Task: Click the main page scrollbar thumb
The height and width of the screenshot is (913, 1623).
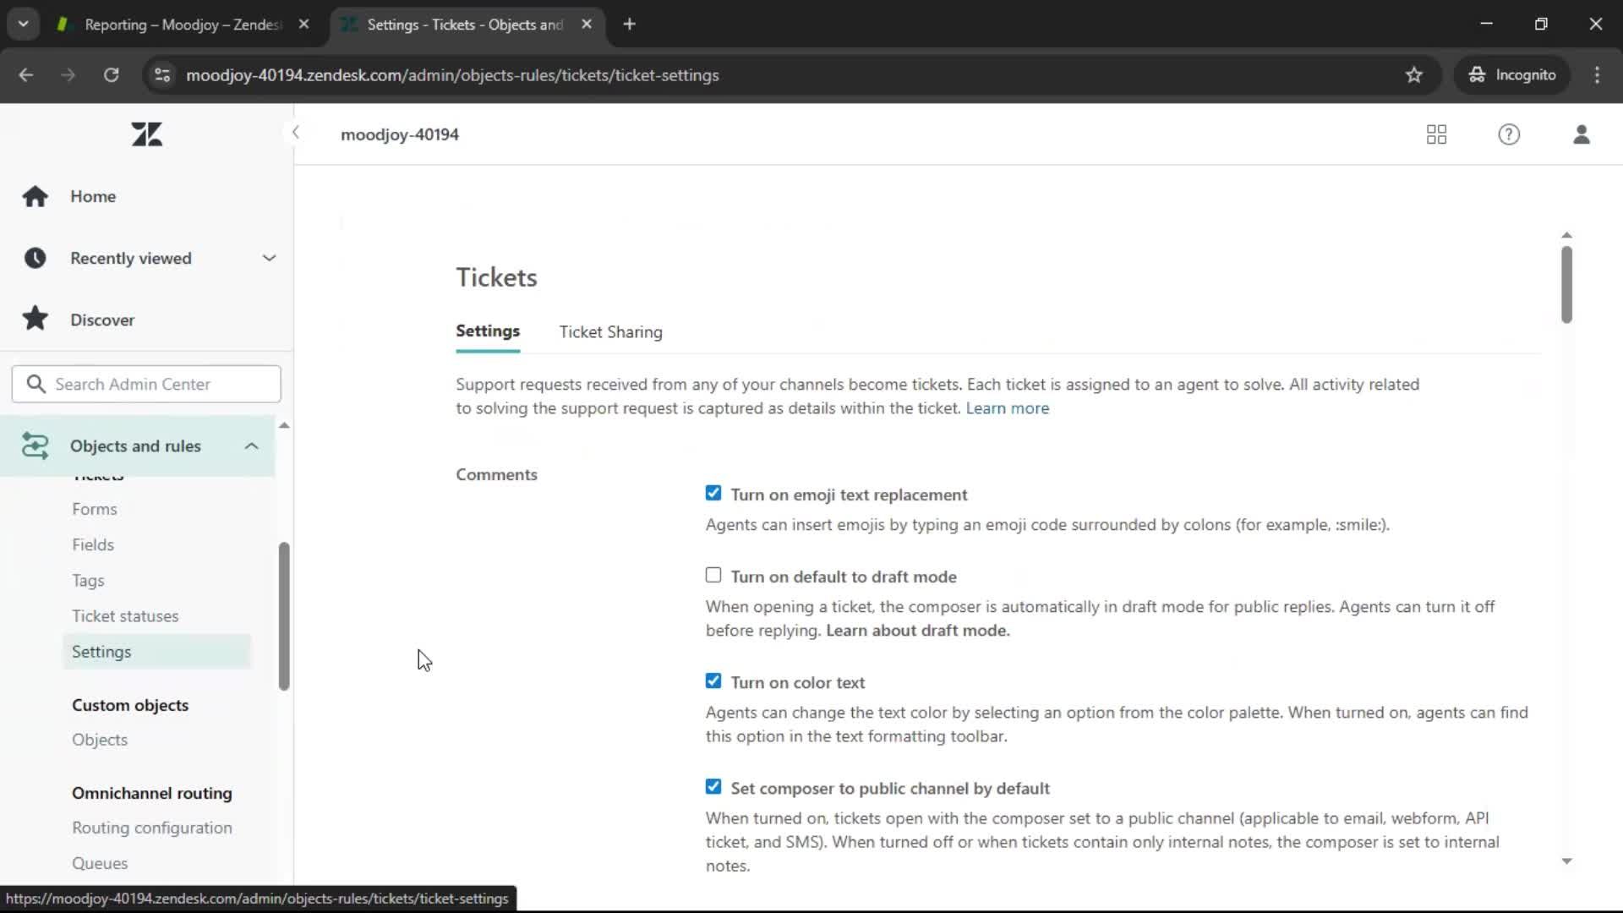Action: point(1566,285)
